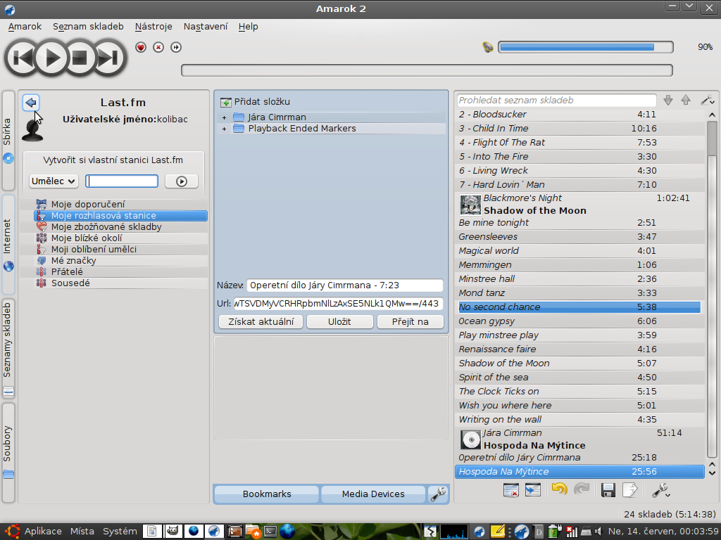
Task: Focus the custom station text field
Action: tap(122, 181)
